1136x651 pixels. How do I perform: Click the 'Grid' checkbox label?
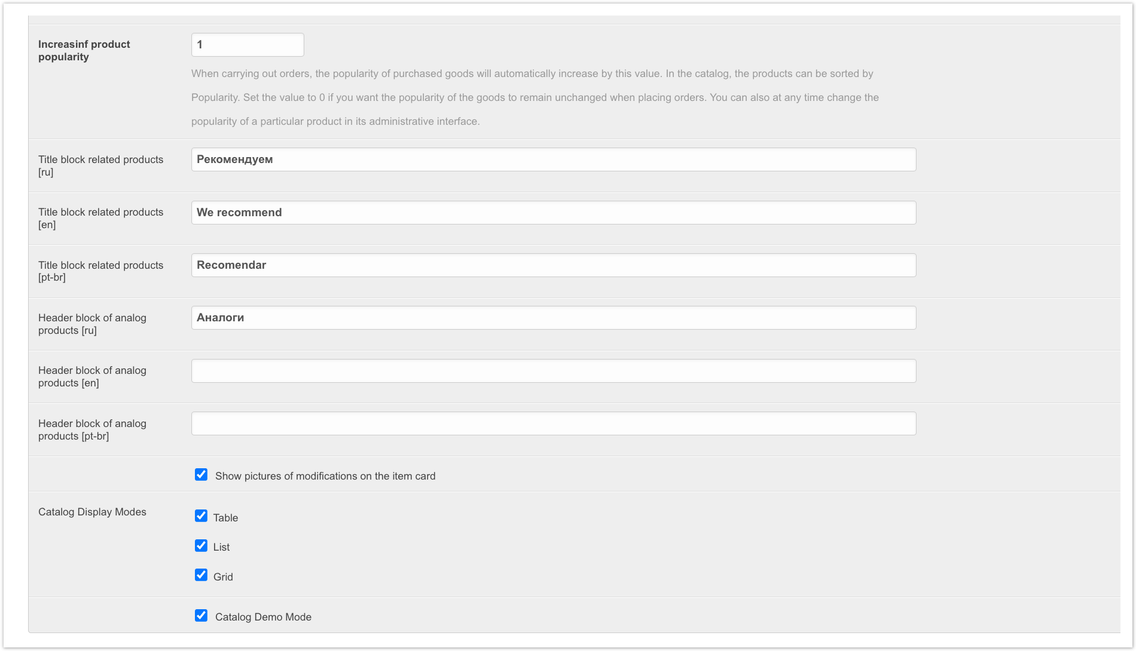223,577
